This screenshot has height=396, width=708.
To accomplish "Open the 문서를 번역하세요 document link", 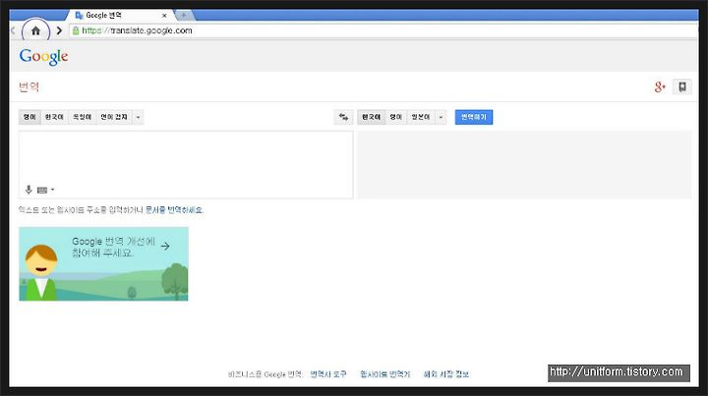I will click(x=174, y=210).
